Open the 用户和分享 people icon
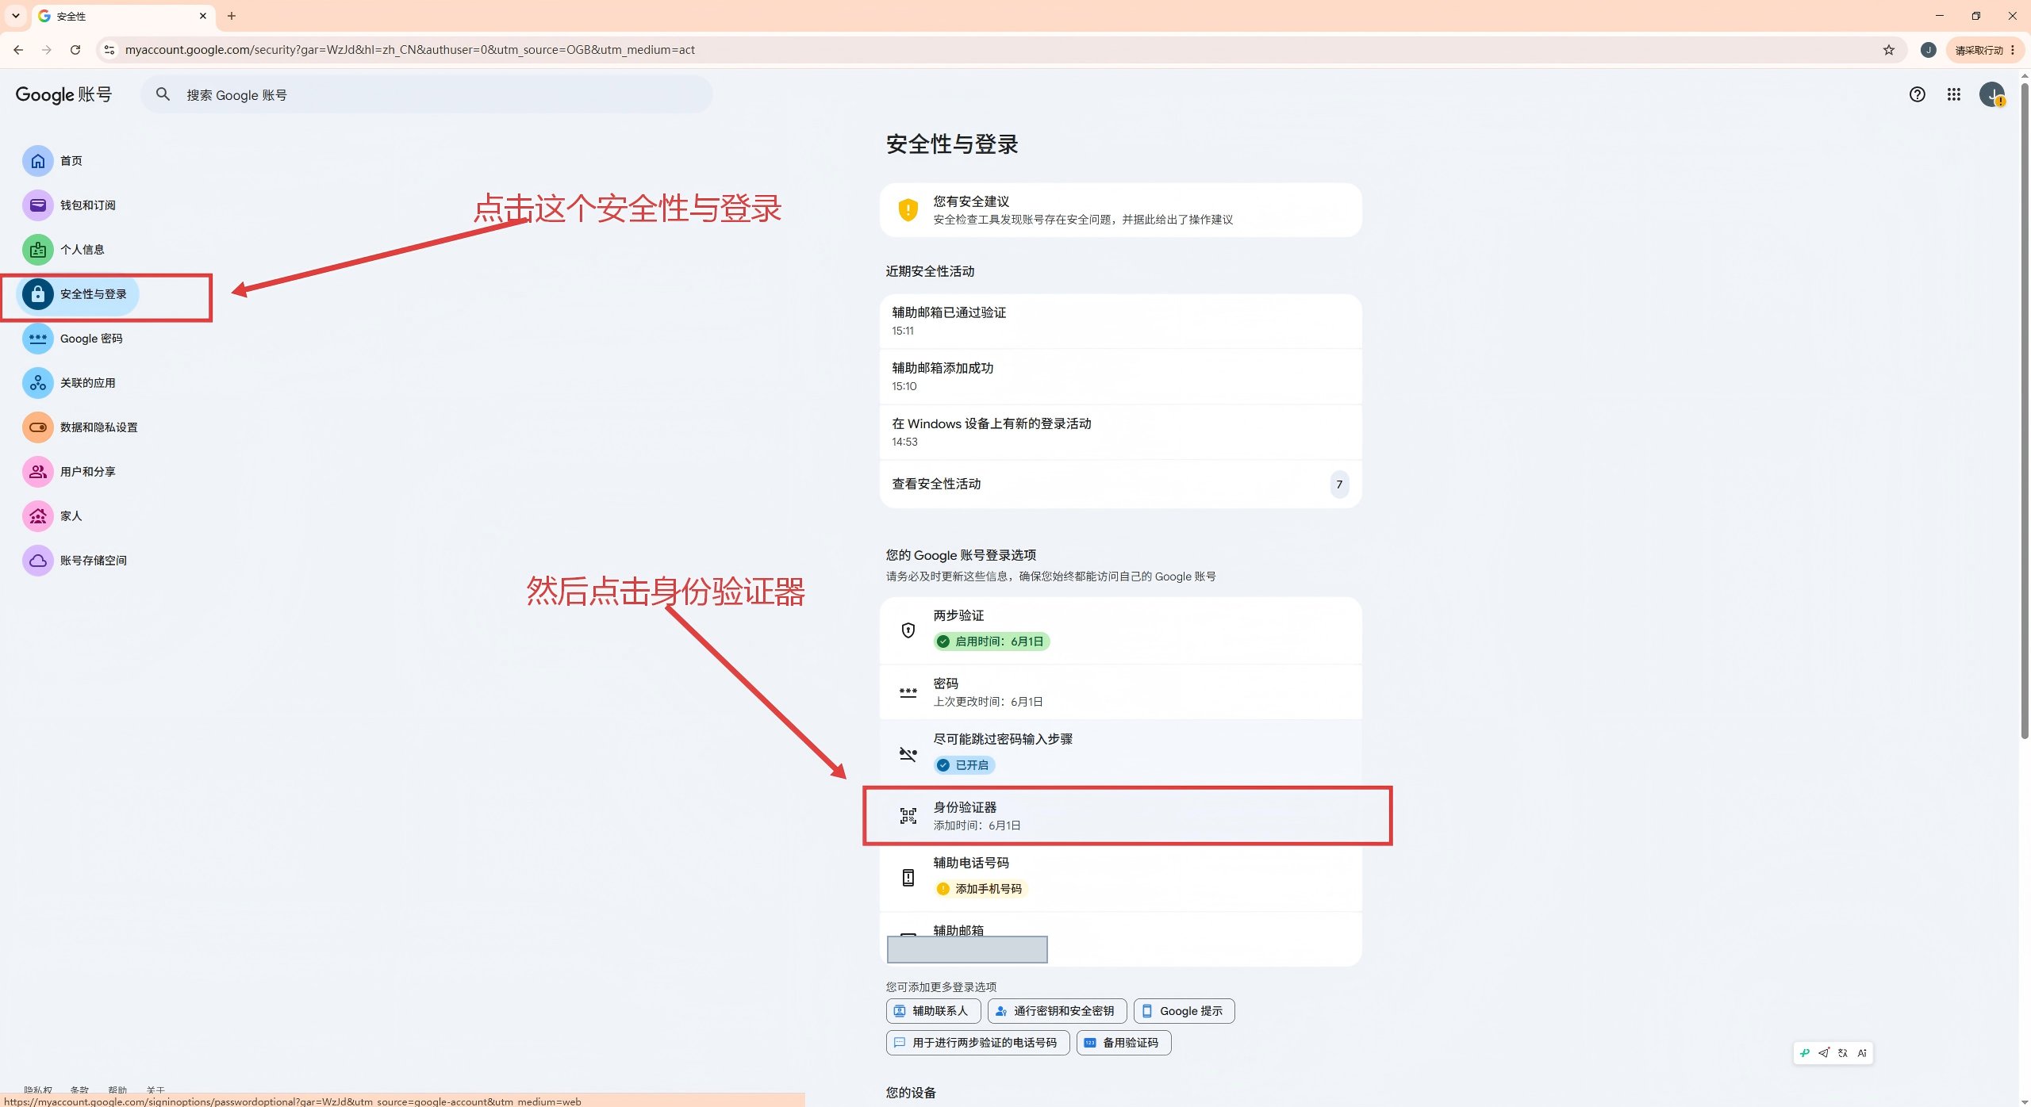Viewport: 2031px width, 1107px height. pos(37,472)
